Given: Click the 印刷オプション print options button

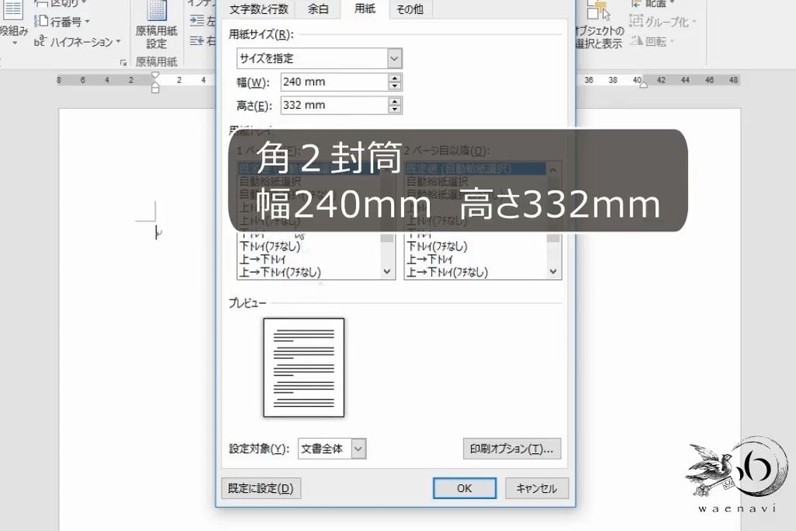Looking at the screenshot, I should tap(511, 449).
